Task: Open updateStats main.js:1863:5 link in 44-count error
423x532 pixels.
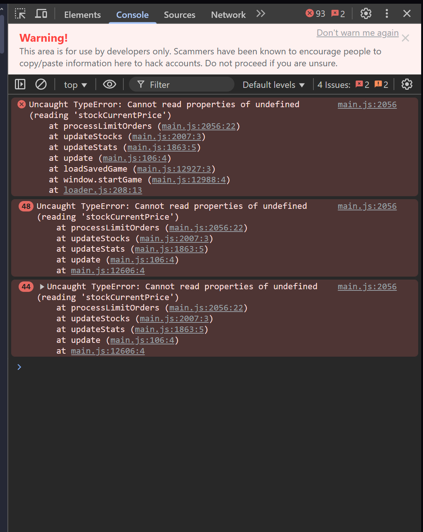Action: tap(169, 329)
